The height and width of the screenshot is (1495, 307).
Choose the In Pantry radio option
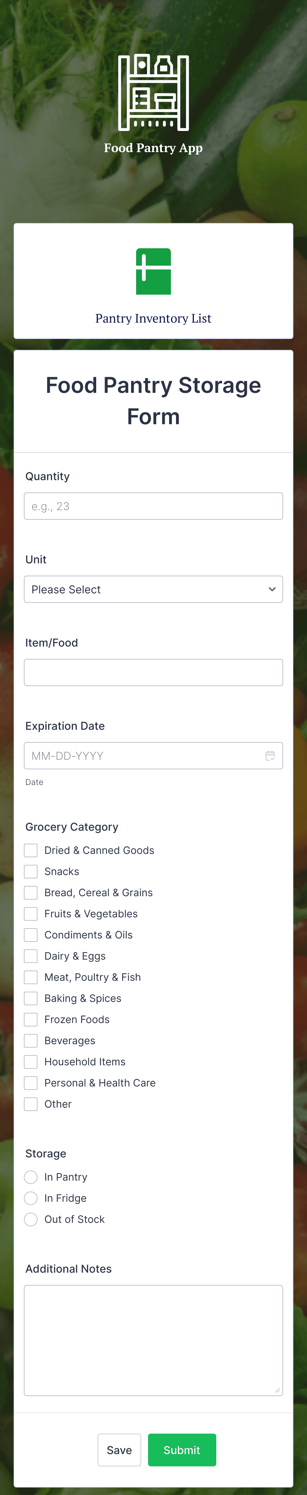31,1177
